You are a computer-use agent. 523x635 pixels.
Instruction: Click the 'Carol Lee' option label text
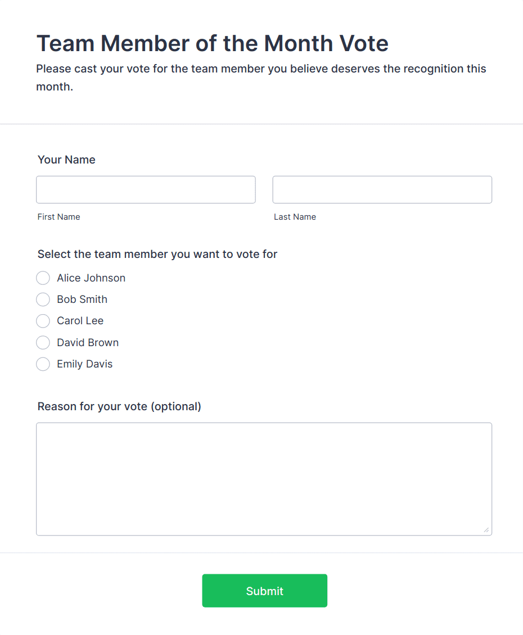(x=80, y=321)
